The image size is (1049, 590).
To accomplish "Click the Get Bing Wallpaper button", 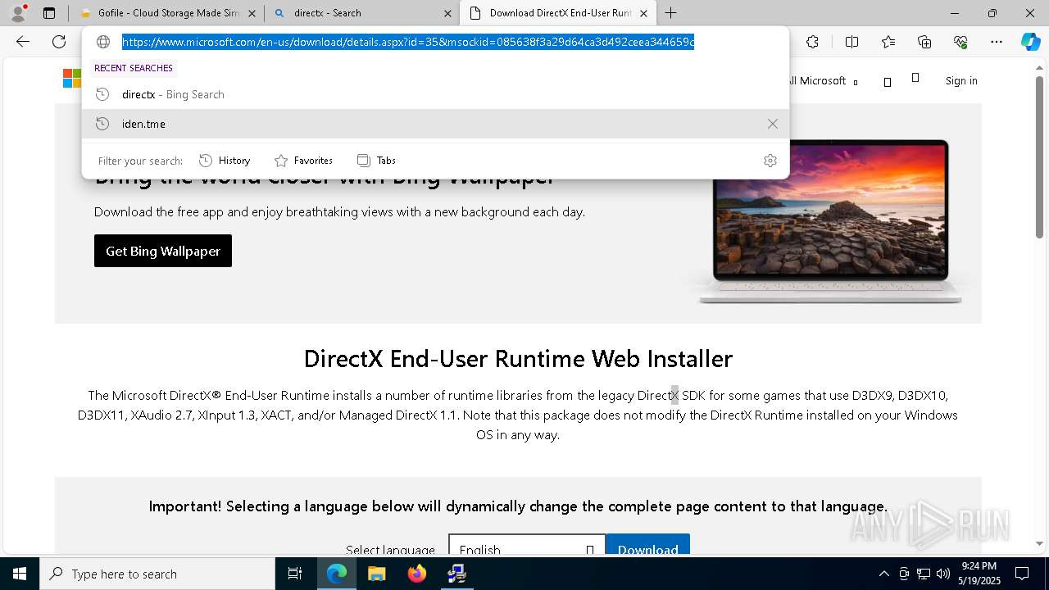I will click(x=163, y=251).
